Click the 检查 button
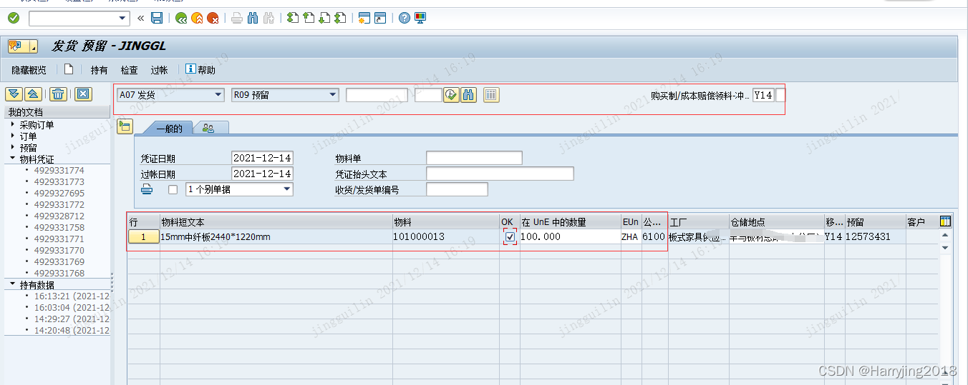968x385 pixels. tap(129, 70)
